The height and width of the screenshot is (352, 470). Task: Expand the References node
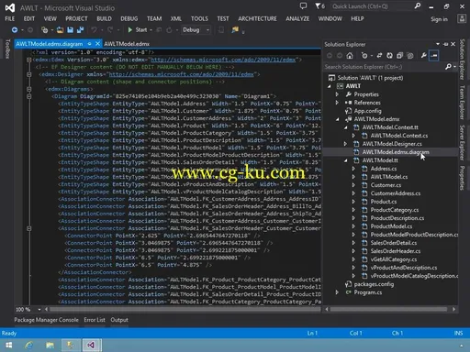pos(337,103)
